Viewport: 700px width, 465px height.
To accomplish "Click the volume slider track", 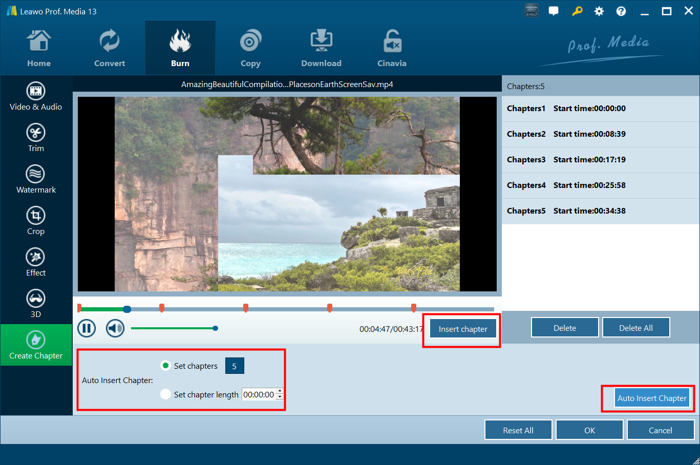I will coord(173,328).
